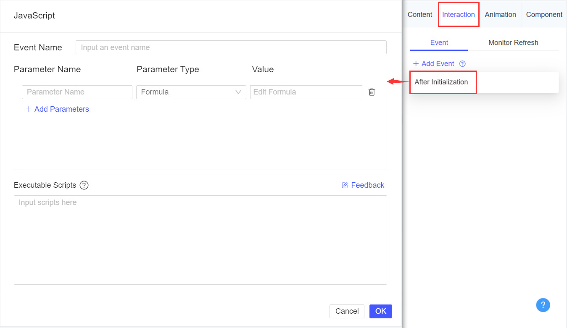Image resolution: width=567 pixels, height=328 pixels.
Task: Click the edit icon next to Feedback
Action: pos(344,185)
